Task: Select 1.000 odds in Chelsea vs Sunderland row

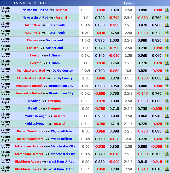Action: pos(114,40)
